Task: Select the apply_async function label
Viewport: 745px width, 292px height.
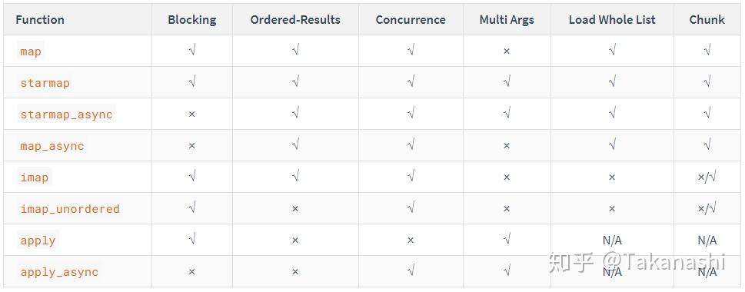Action: (x=59, y=271)
